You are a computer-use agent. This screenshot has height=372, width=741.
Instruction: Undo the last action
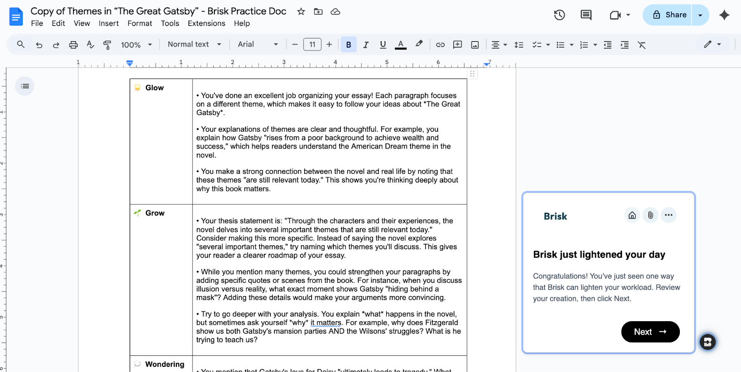[39, 45]
